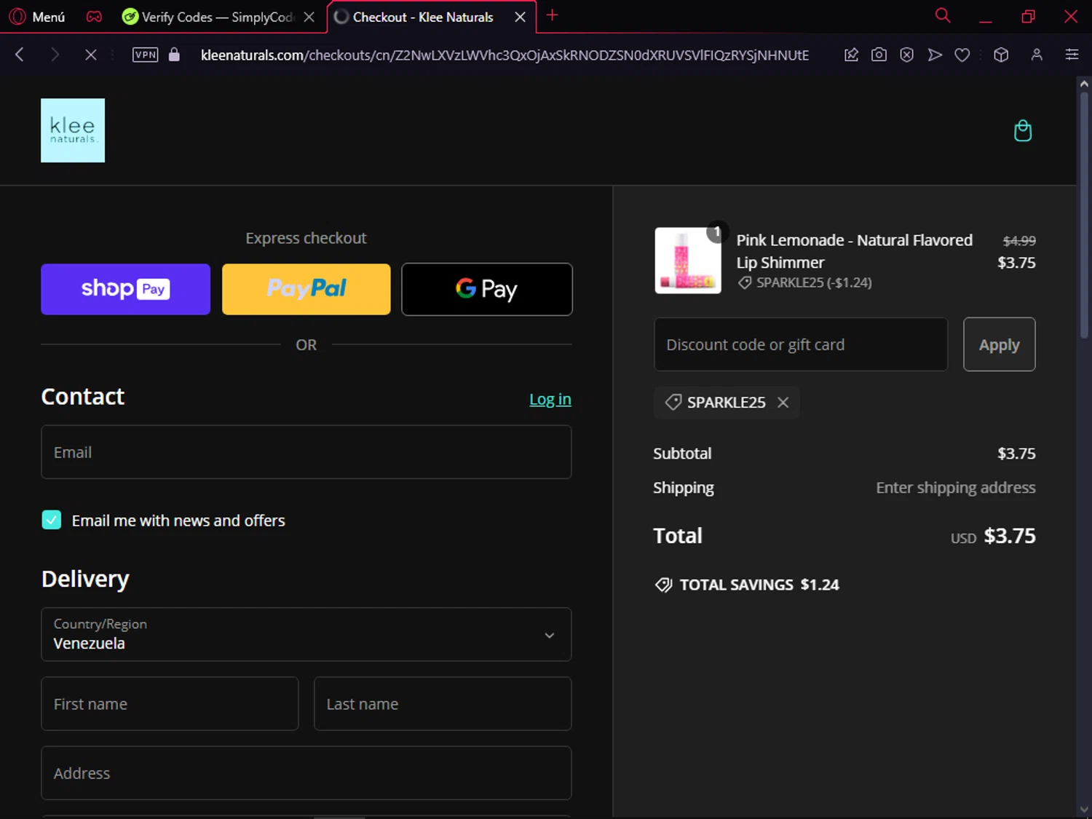The height and width of the screenshot is (819, 1092).
Task: Click the Discount code or gift card field
Action: pos(801,344)
